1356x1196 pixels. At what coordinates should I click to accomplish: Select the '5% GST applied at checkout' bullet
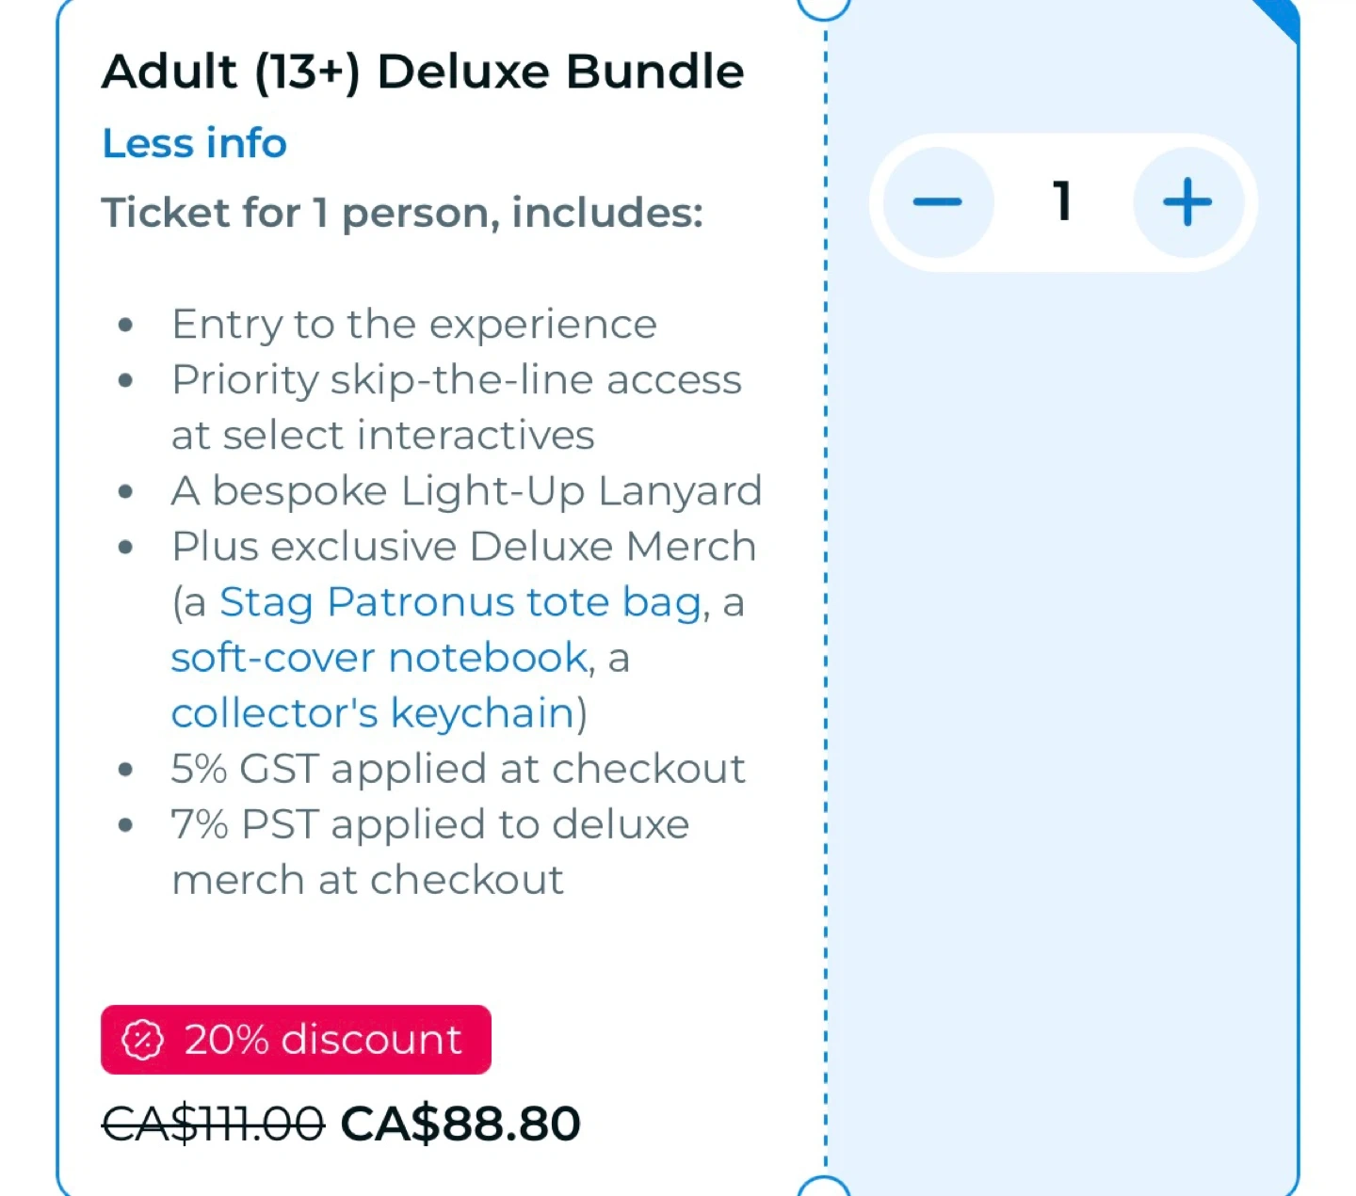(x=458, y=769)
